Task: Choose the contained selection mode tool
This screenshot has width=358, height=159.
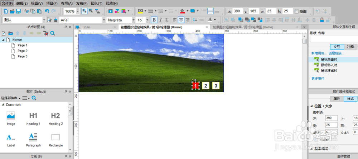Action: (91, 11)
